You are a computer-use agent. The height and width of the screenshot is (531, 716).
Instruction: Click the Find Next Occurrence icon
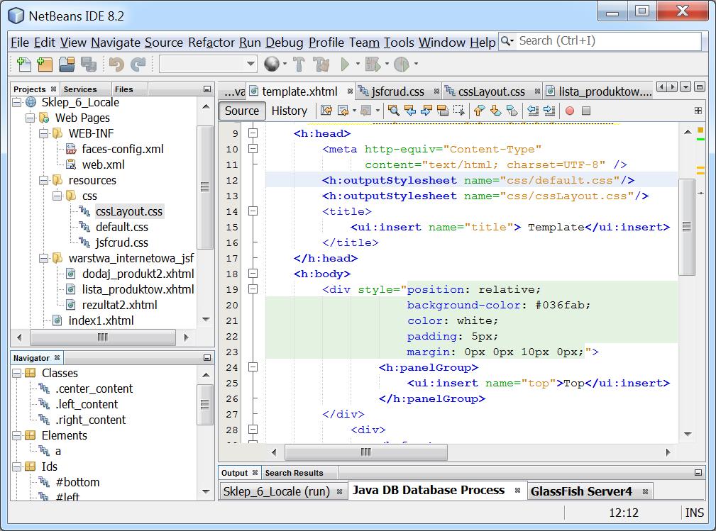tap(426, 111)
